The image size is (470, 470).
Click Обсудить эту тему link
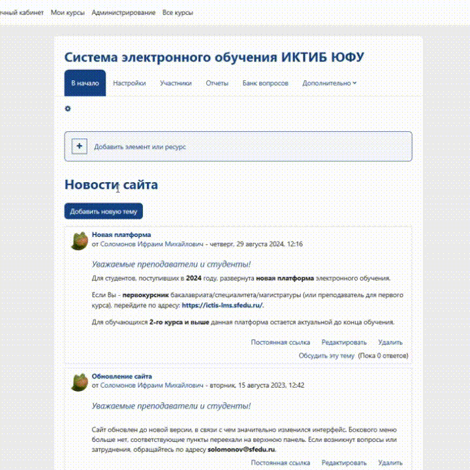326,356
